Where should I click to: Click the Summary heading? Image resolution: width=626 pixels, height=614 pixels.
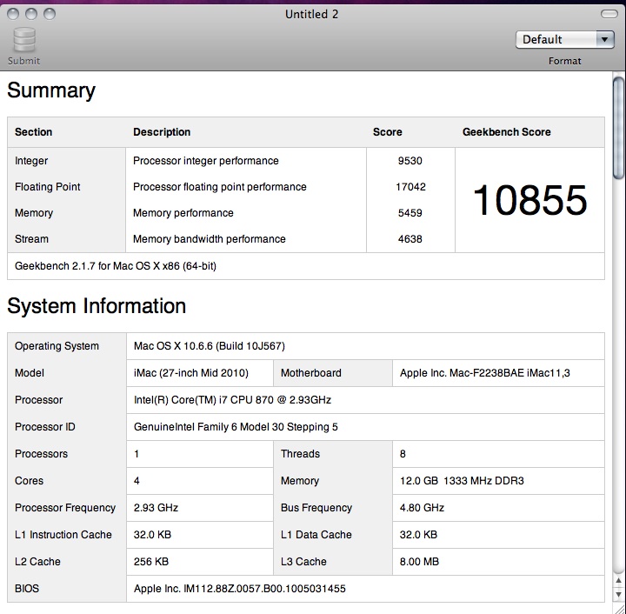(51, 90)
